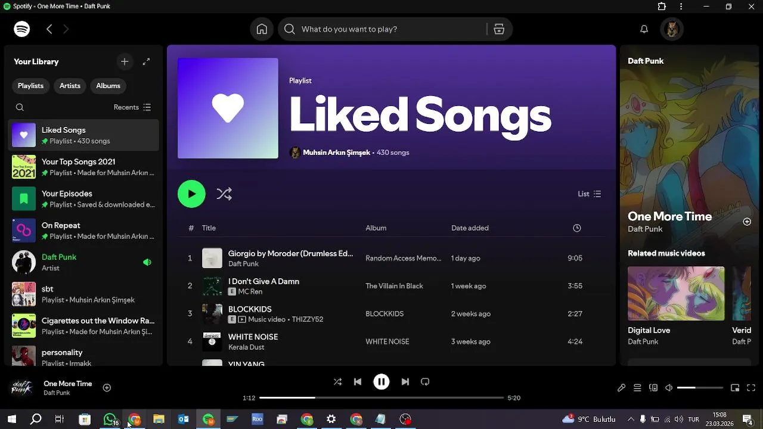Open Digital Love music video thumbnail
Viewport: 763px width, 429px height.
pos(676,293)
